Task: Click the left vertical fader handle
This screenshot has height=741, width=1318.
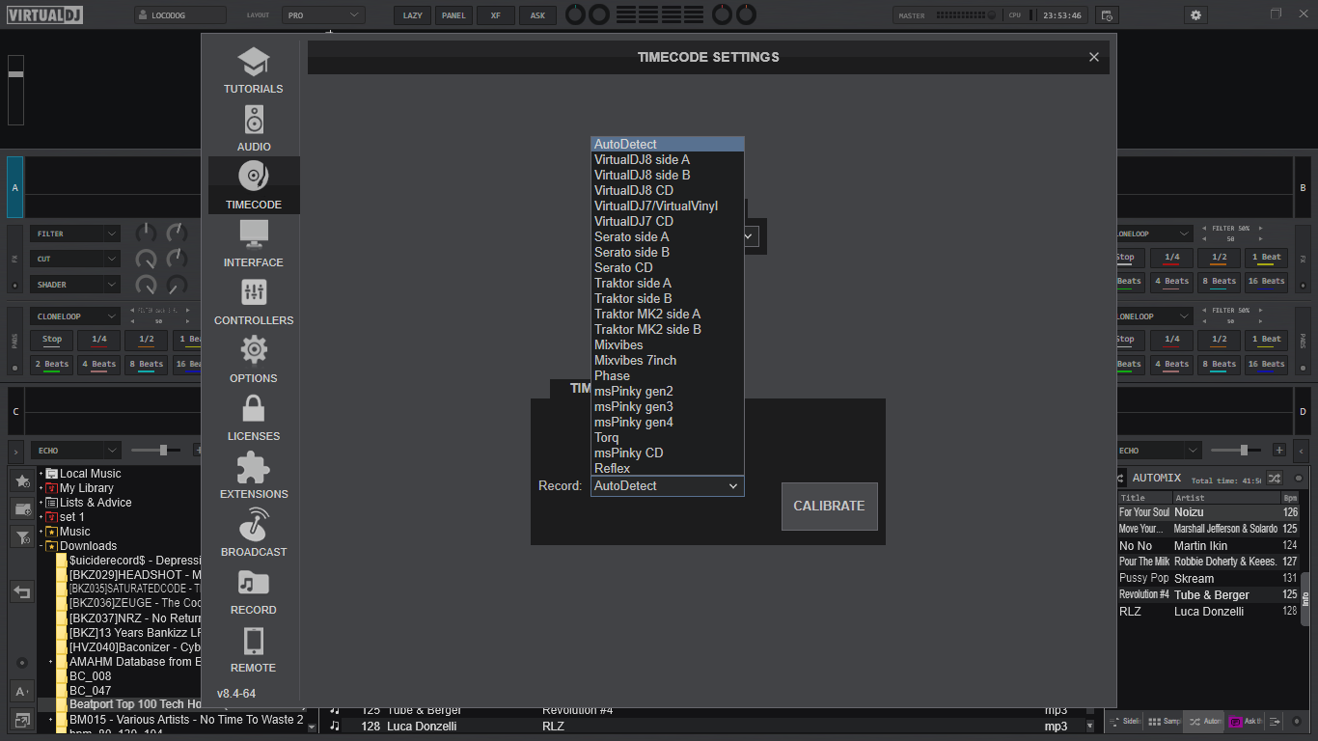Action: point(15,73)
